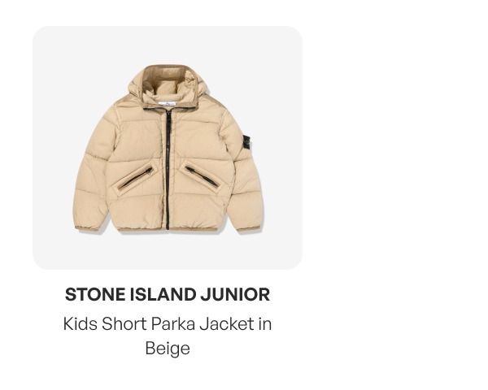Click the word Parka in the description

[x=173, y=323]
